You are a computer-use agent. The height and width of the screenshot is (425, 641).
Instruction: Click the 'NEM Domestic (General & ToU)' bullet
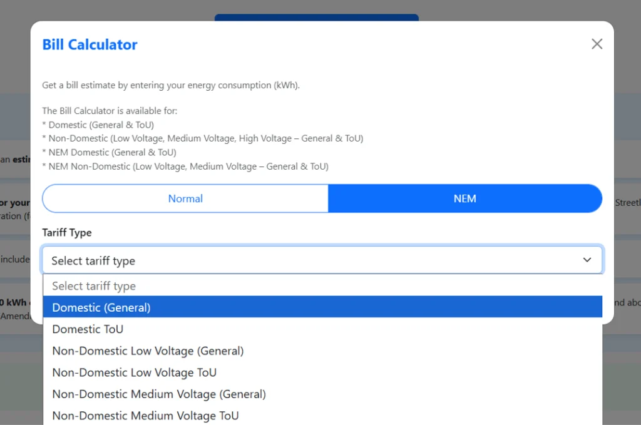click(110, 152)
